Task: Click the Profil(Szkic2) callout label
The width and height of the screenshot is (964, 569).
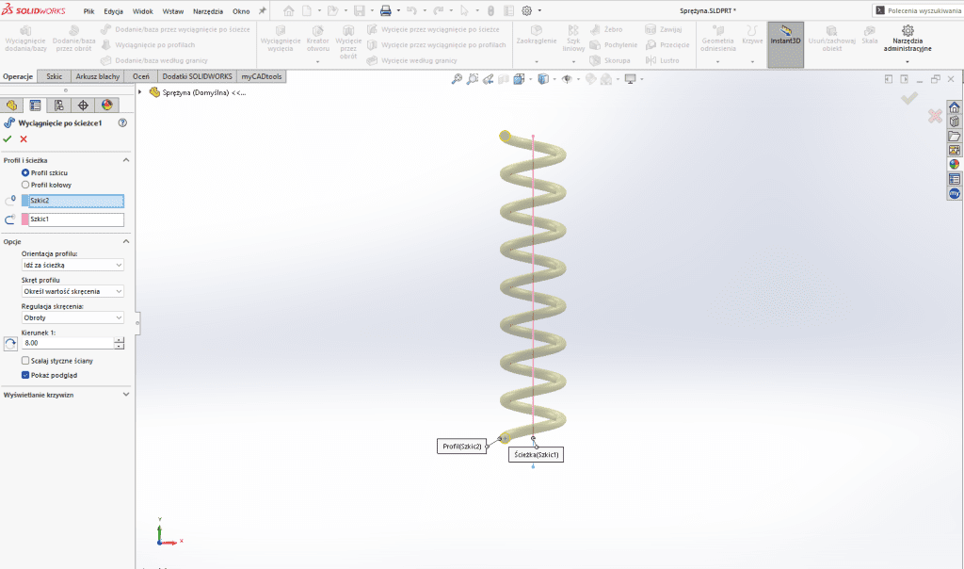Action: 461,447
